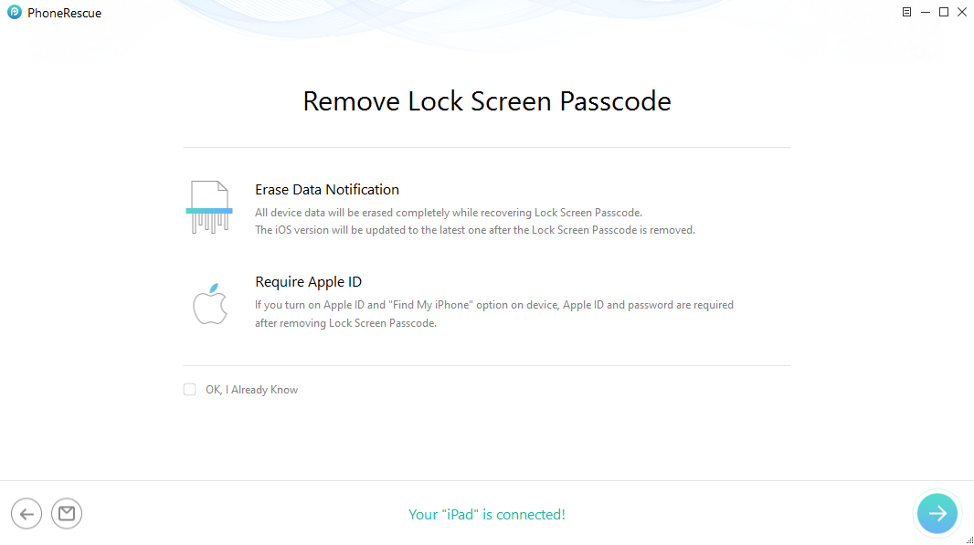Click the Erase Data Notification heading
The image size is (974, 545).
pyautogui.click(x=327, y=190)
